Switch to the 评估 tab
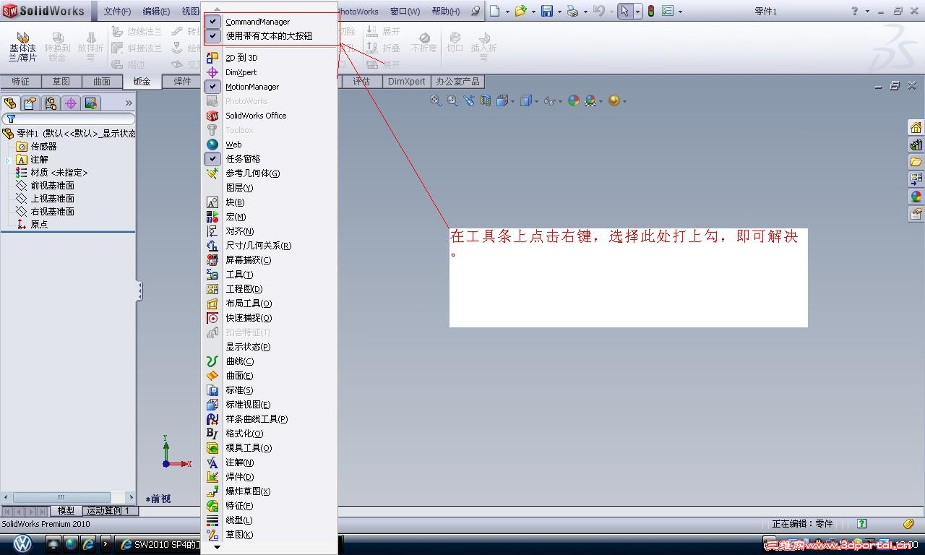Viewport: 925px width, 555px height. click(x=361, y=82)
